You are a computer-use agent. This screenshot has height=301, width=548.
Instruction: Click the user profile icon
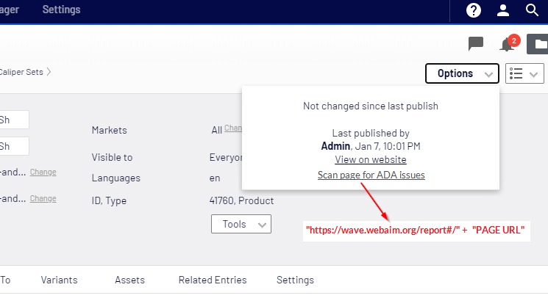pos(503,10)
